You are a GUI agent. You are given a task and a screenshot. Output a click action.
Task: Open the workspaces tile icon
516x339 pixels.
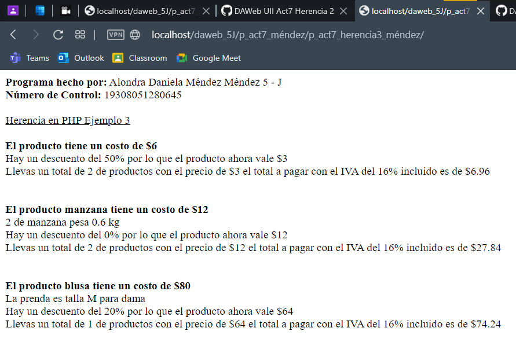pos(80,35)
